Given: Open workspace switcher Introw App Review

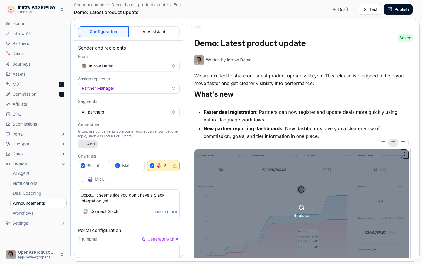Looking at the screenshot, I should [x=35, y=9].
